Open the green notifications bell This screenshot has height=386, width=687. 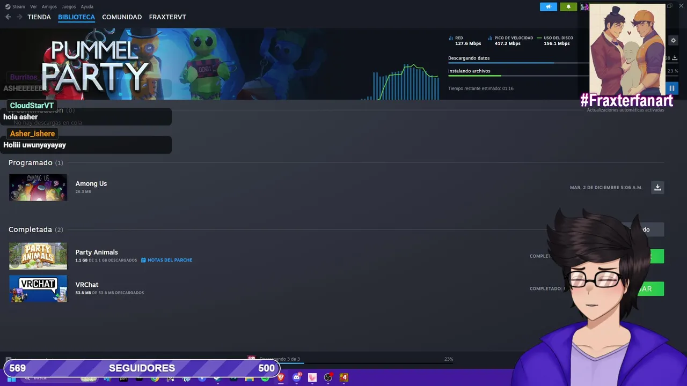[568, 6]
